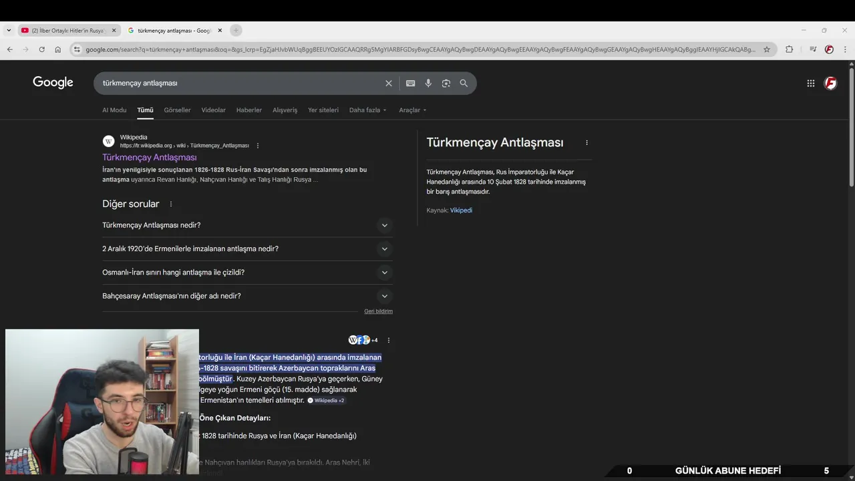Open Google account profile avatar
Screen dimensions: 855x481
(x=830, y=84)
